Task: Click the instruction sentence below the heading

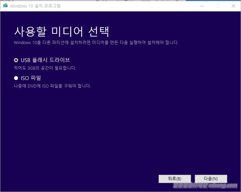Action: [x=96, y=43]
